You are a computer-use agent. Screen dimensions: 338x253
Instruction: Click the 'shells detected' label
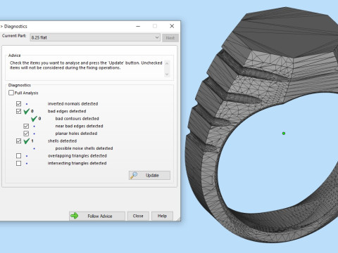tap(62, 141)
